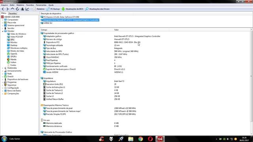Screen dimensions: 253x142
Task: Select the GPU tree item
Action: tap(11, 39)
